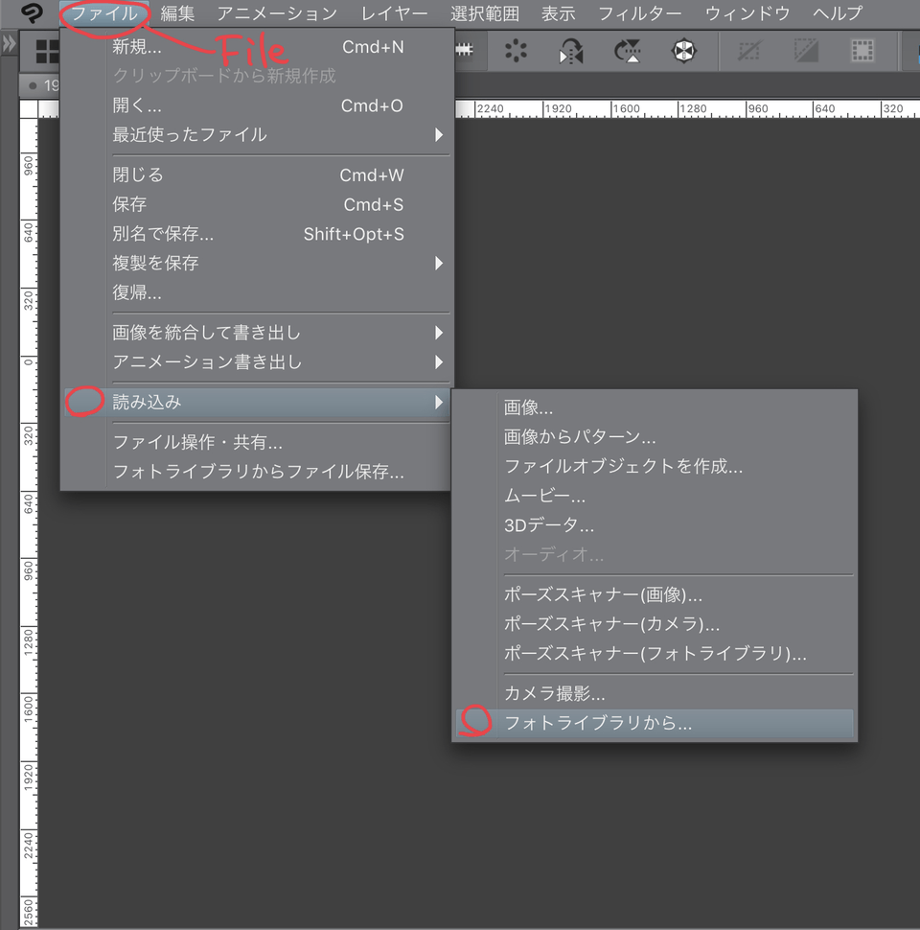Click the crossed-out dashed square deselect icon
Image resolution: width=920 pixels, height=930 pixels.
click(x=750, y=51)
